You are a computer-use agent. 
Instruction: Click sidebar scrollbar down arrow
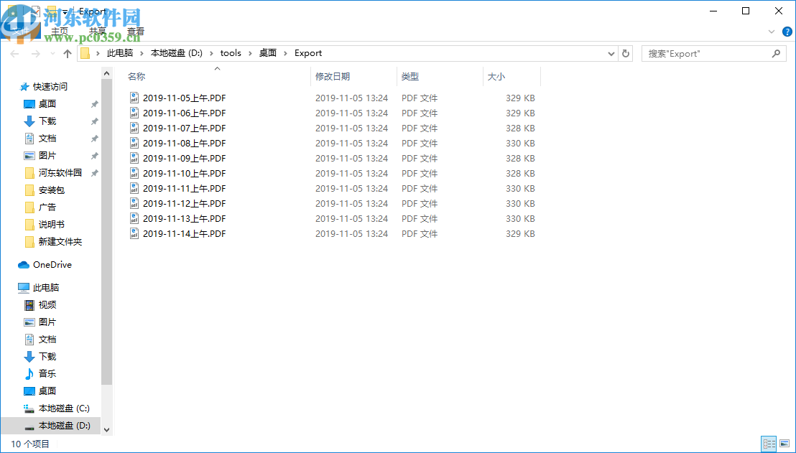click(x=106, y=429)
